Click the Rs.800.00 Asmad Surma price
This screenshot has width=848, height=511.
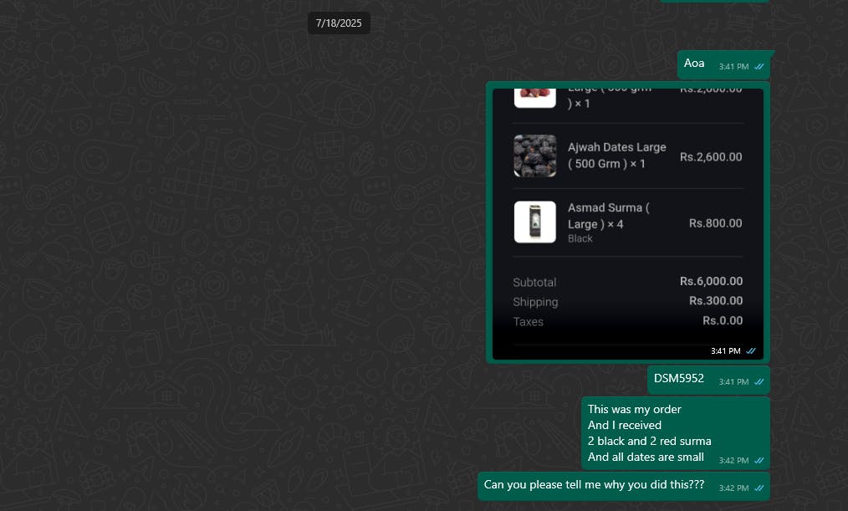715,223
